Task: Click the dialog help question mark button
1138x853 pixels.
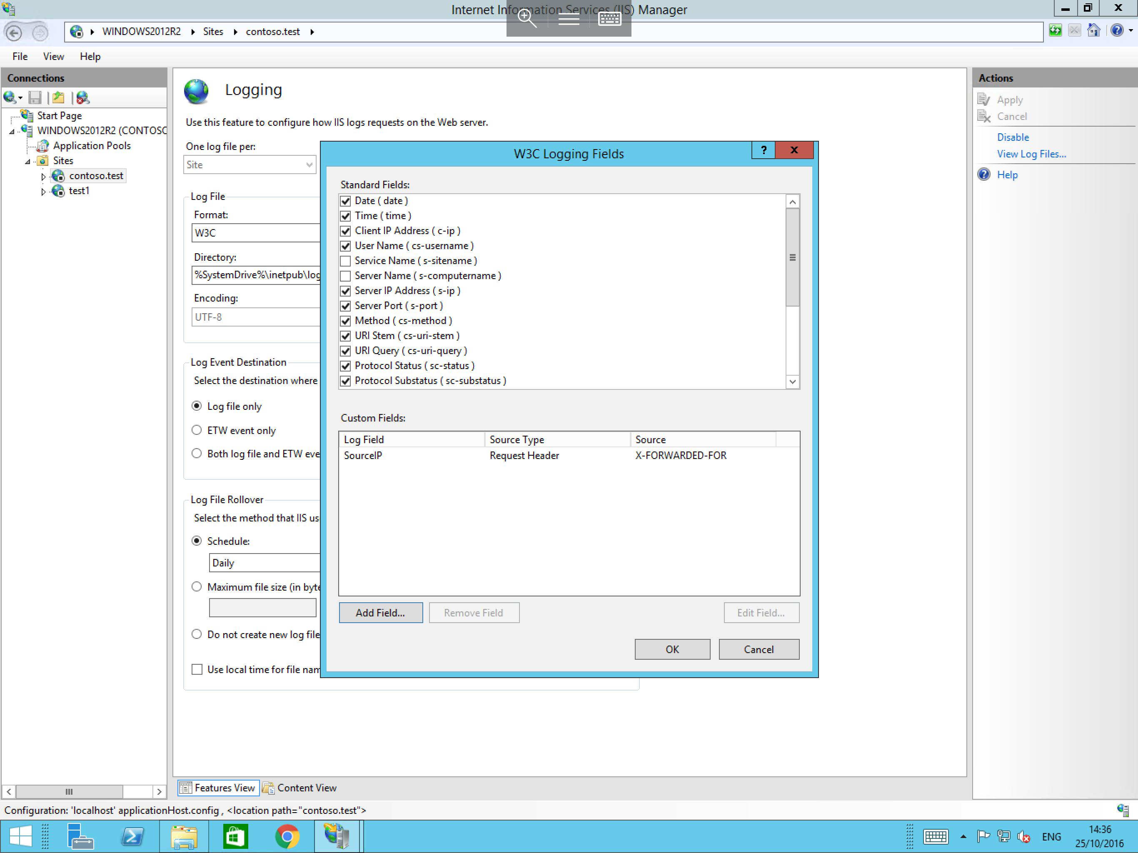Action: (763, 150)
